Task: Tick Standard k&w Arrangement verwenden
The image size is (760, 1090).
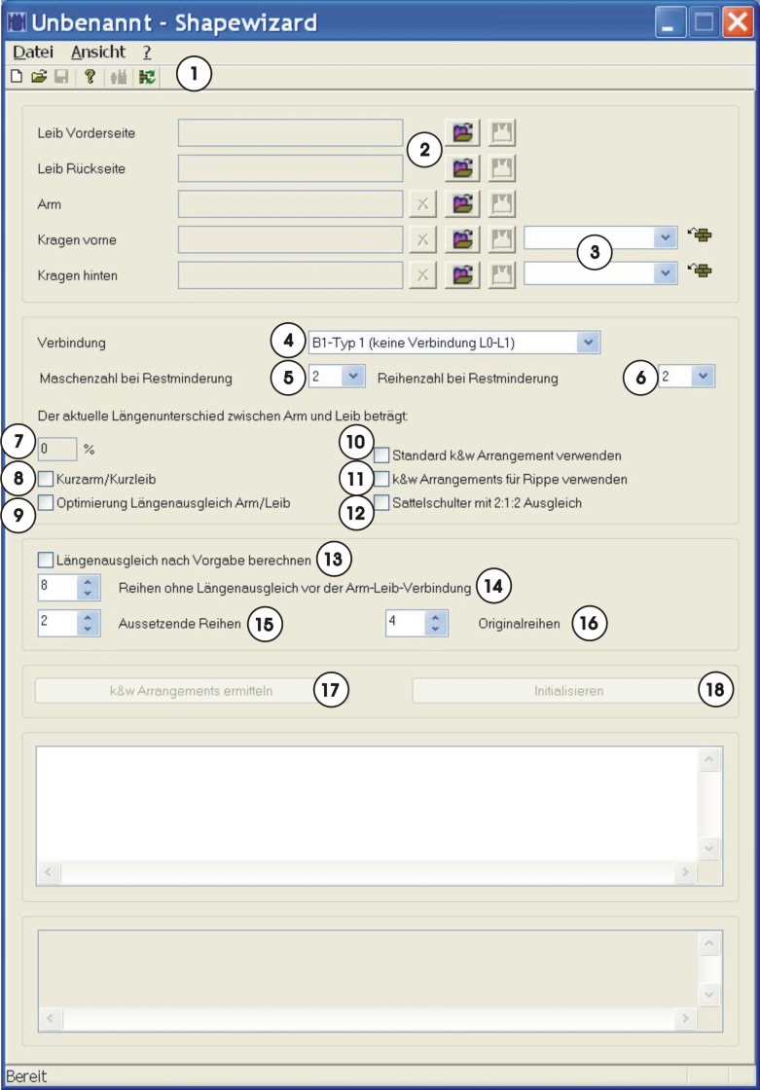Action: 382,454
